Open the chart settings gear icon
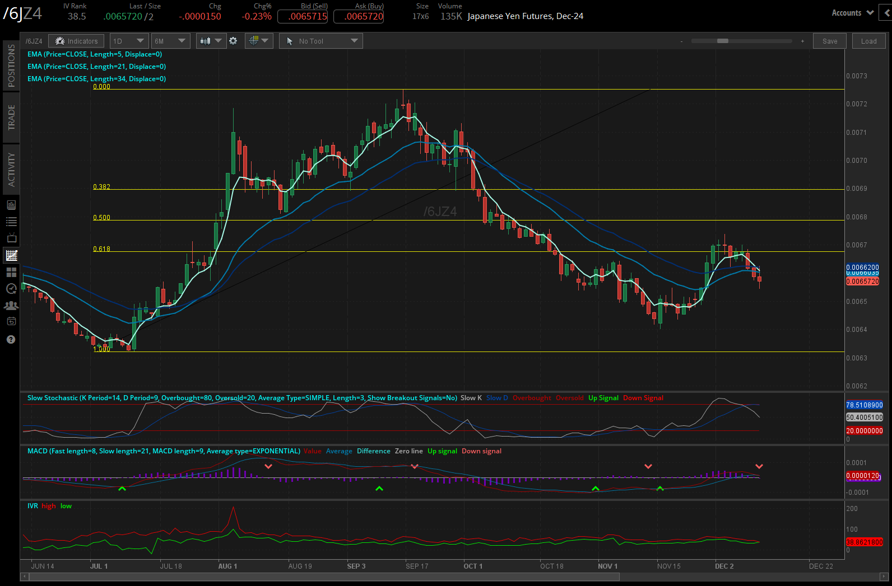The width and height of the screenshot is (892, 586). pos(233,41)
